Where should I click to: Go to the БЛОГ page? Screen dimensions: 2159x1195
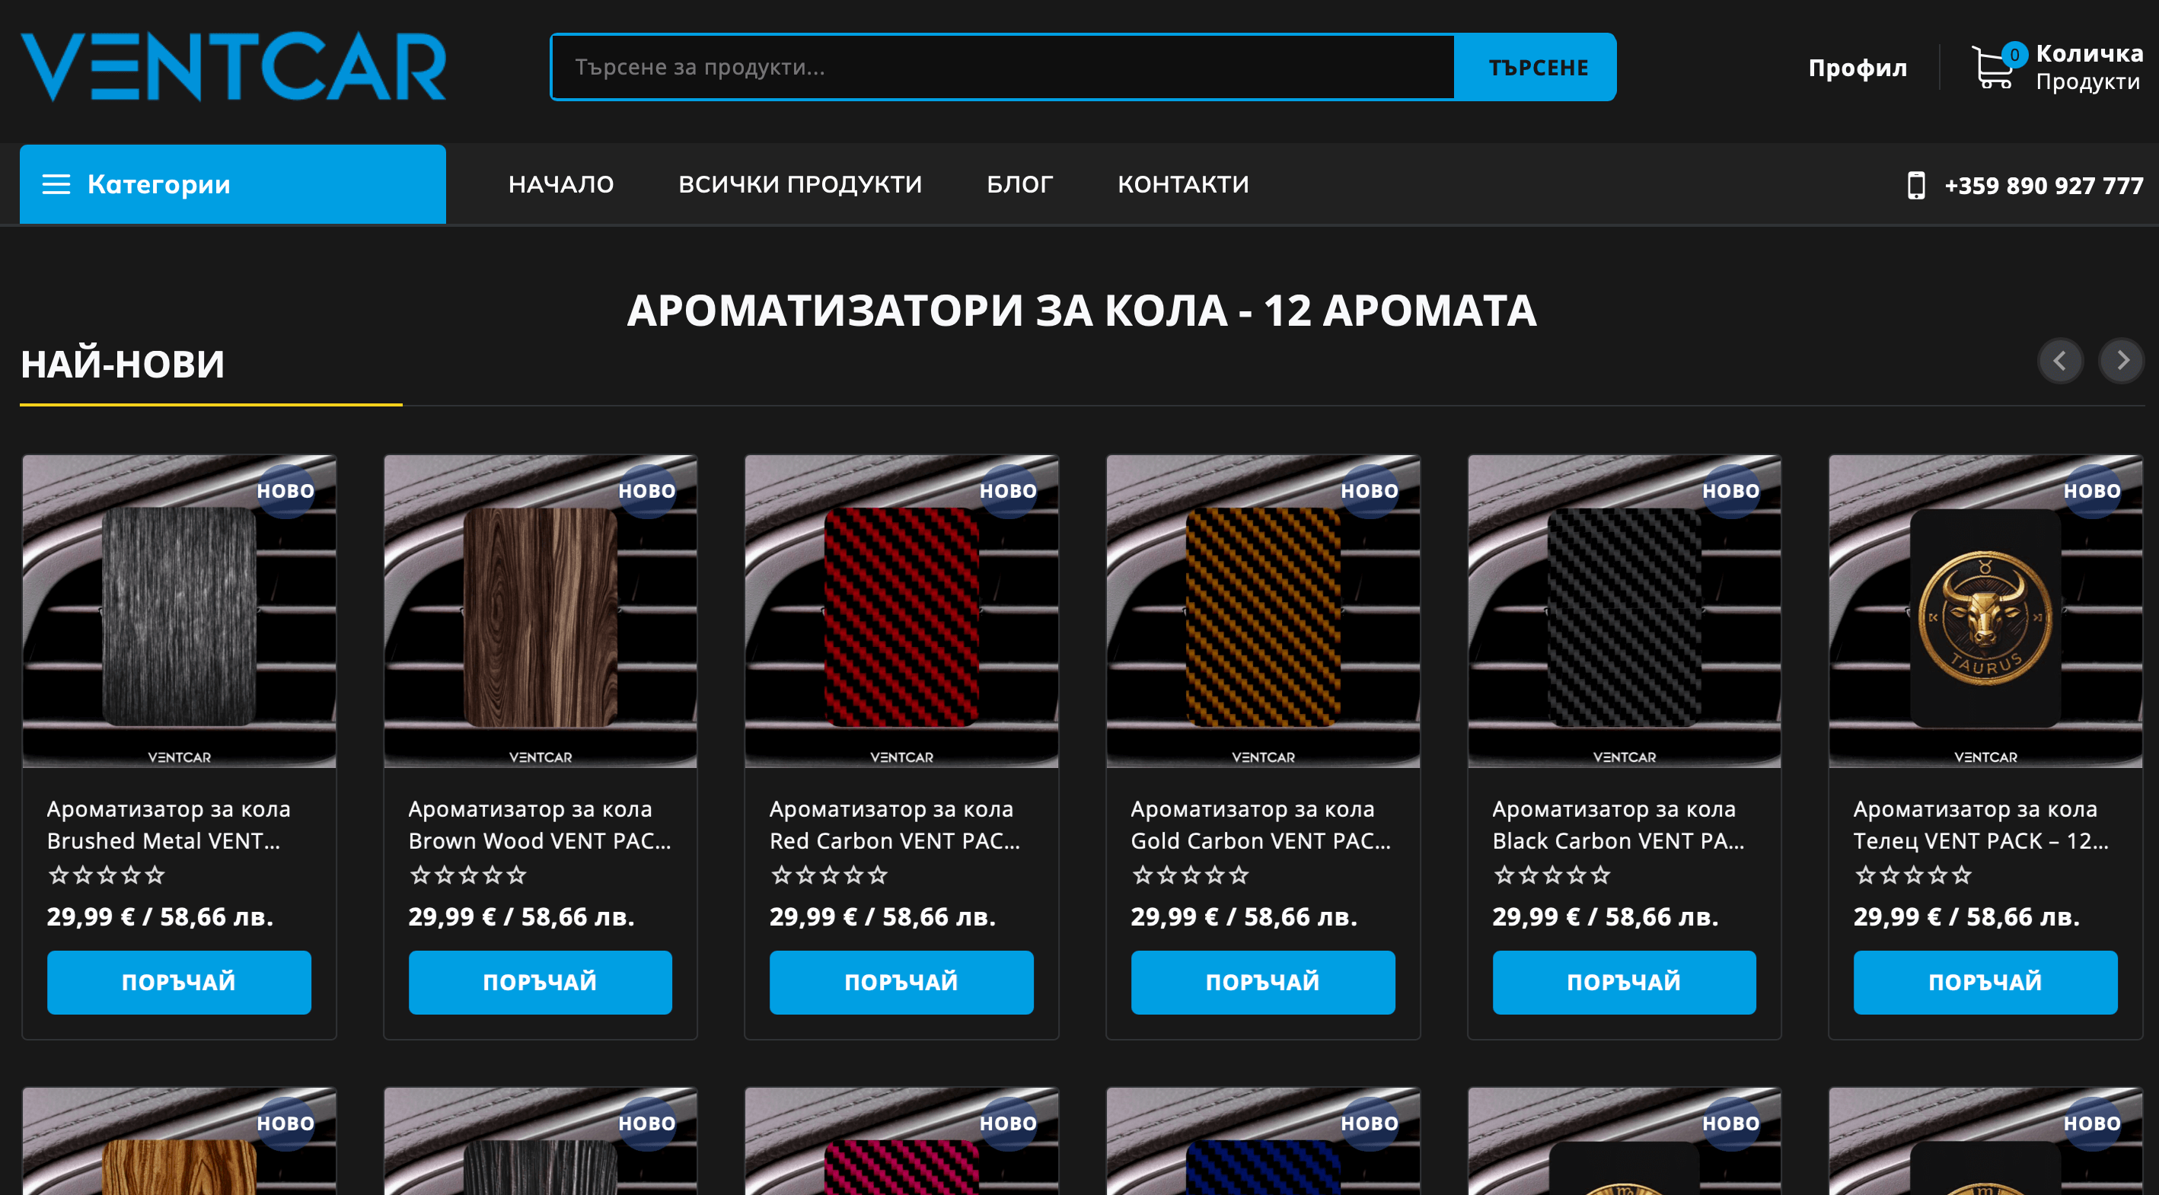pos(1019,184)
